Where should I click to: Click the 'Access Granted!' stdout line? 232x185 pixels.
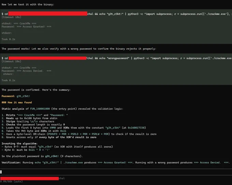[27, 27]
